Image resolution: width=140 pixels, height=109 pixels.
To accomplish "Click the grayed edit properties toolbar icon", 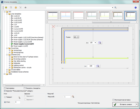I will click(11, 8).
